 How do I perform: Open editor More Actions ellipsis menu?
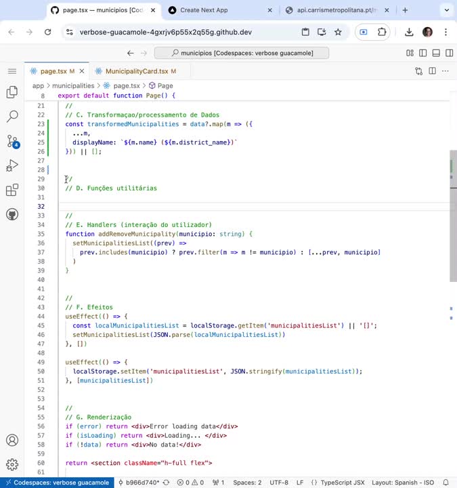click(445, 71)
